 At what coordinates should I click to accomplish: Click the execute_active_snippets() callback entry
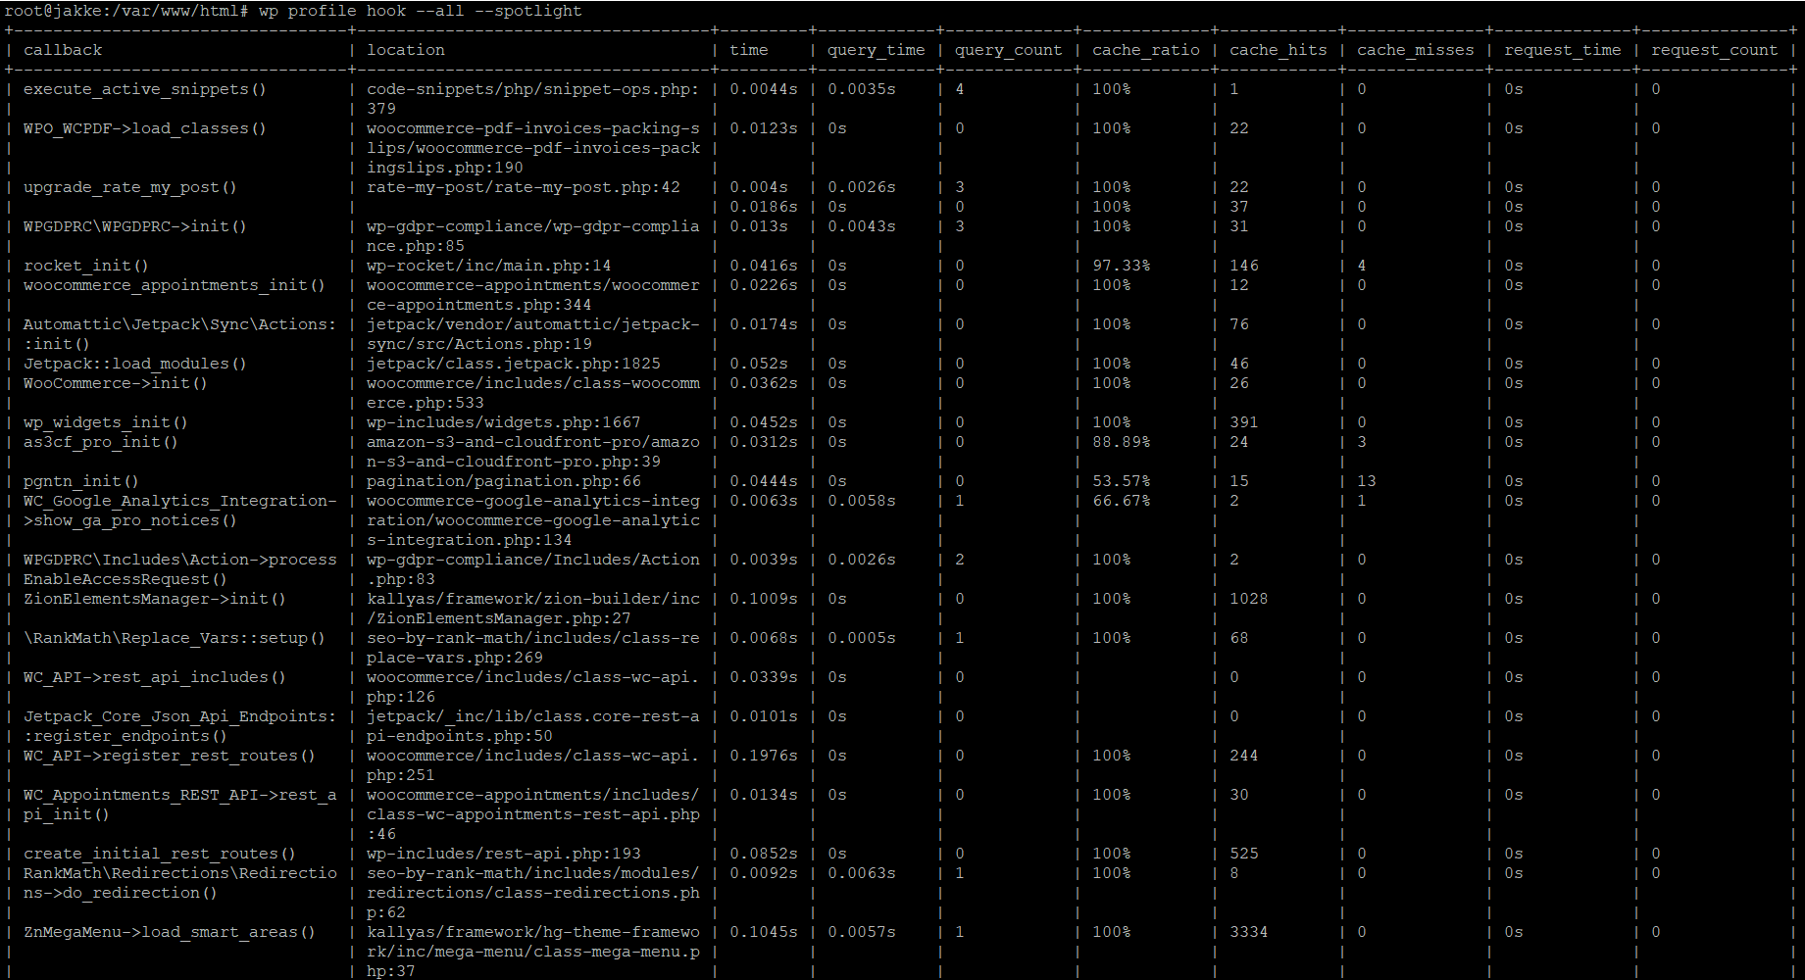144,89
